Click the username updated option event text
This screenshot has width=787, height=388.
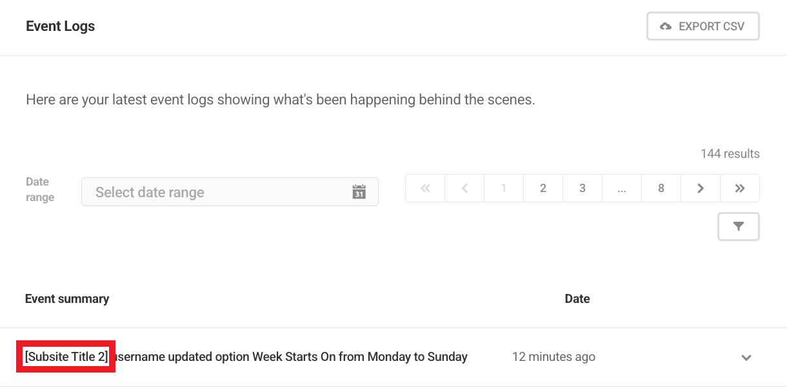[290, 356]
